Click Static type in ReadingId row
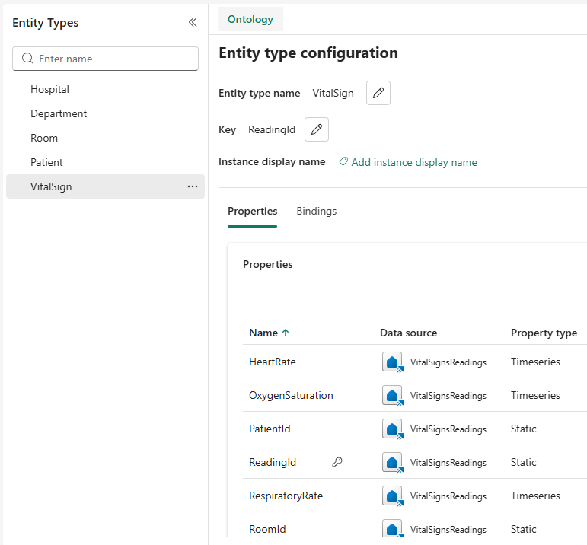 (x=523, y=462)
